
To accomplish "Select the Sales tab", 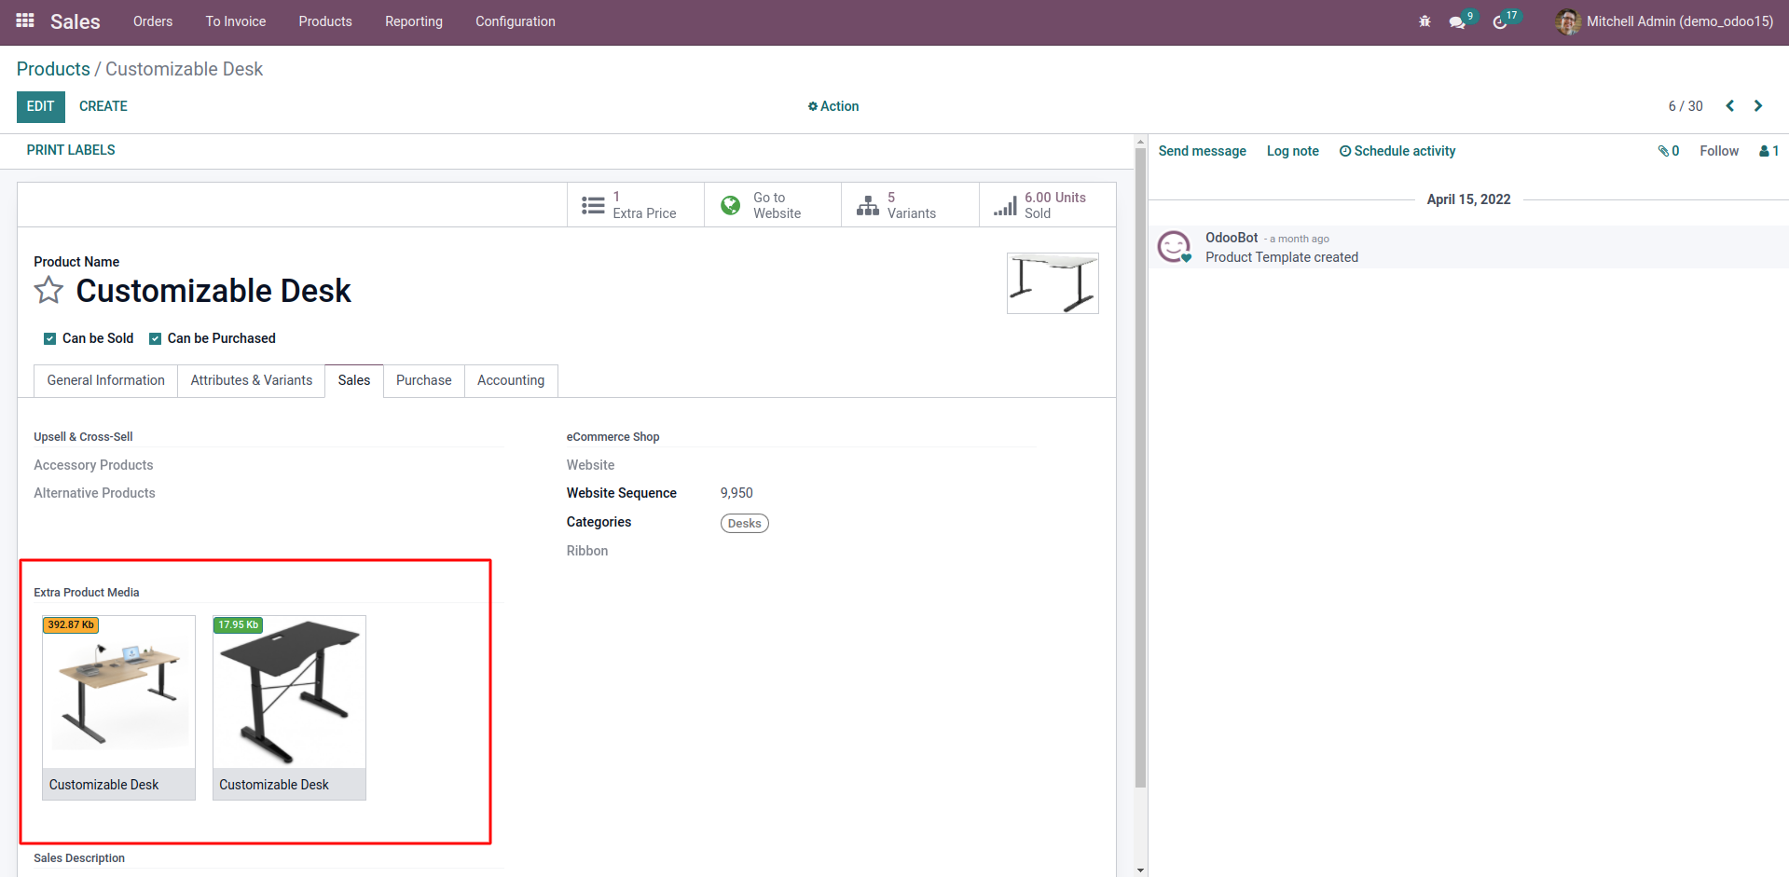I will [x=354, y=380].
